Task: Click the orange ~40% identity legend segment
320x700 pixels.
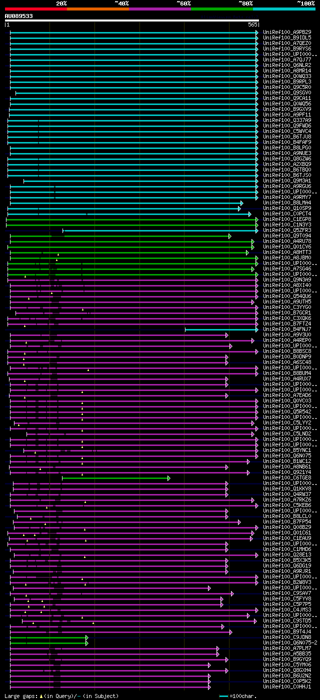Action: pyautogui.click(x=98, y=8)
